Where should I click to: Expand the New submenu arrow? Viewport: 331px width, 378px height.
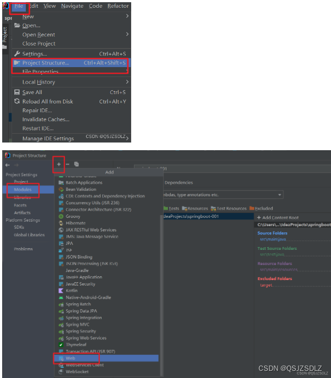(127, 16)
